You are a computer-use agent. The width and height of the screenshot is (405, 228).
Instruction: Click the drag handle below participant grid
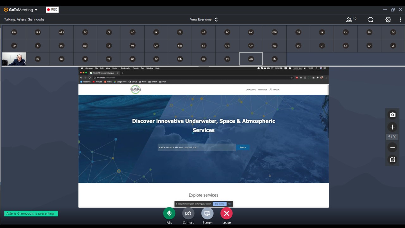point(203,66)
